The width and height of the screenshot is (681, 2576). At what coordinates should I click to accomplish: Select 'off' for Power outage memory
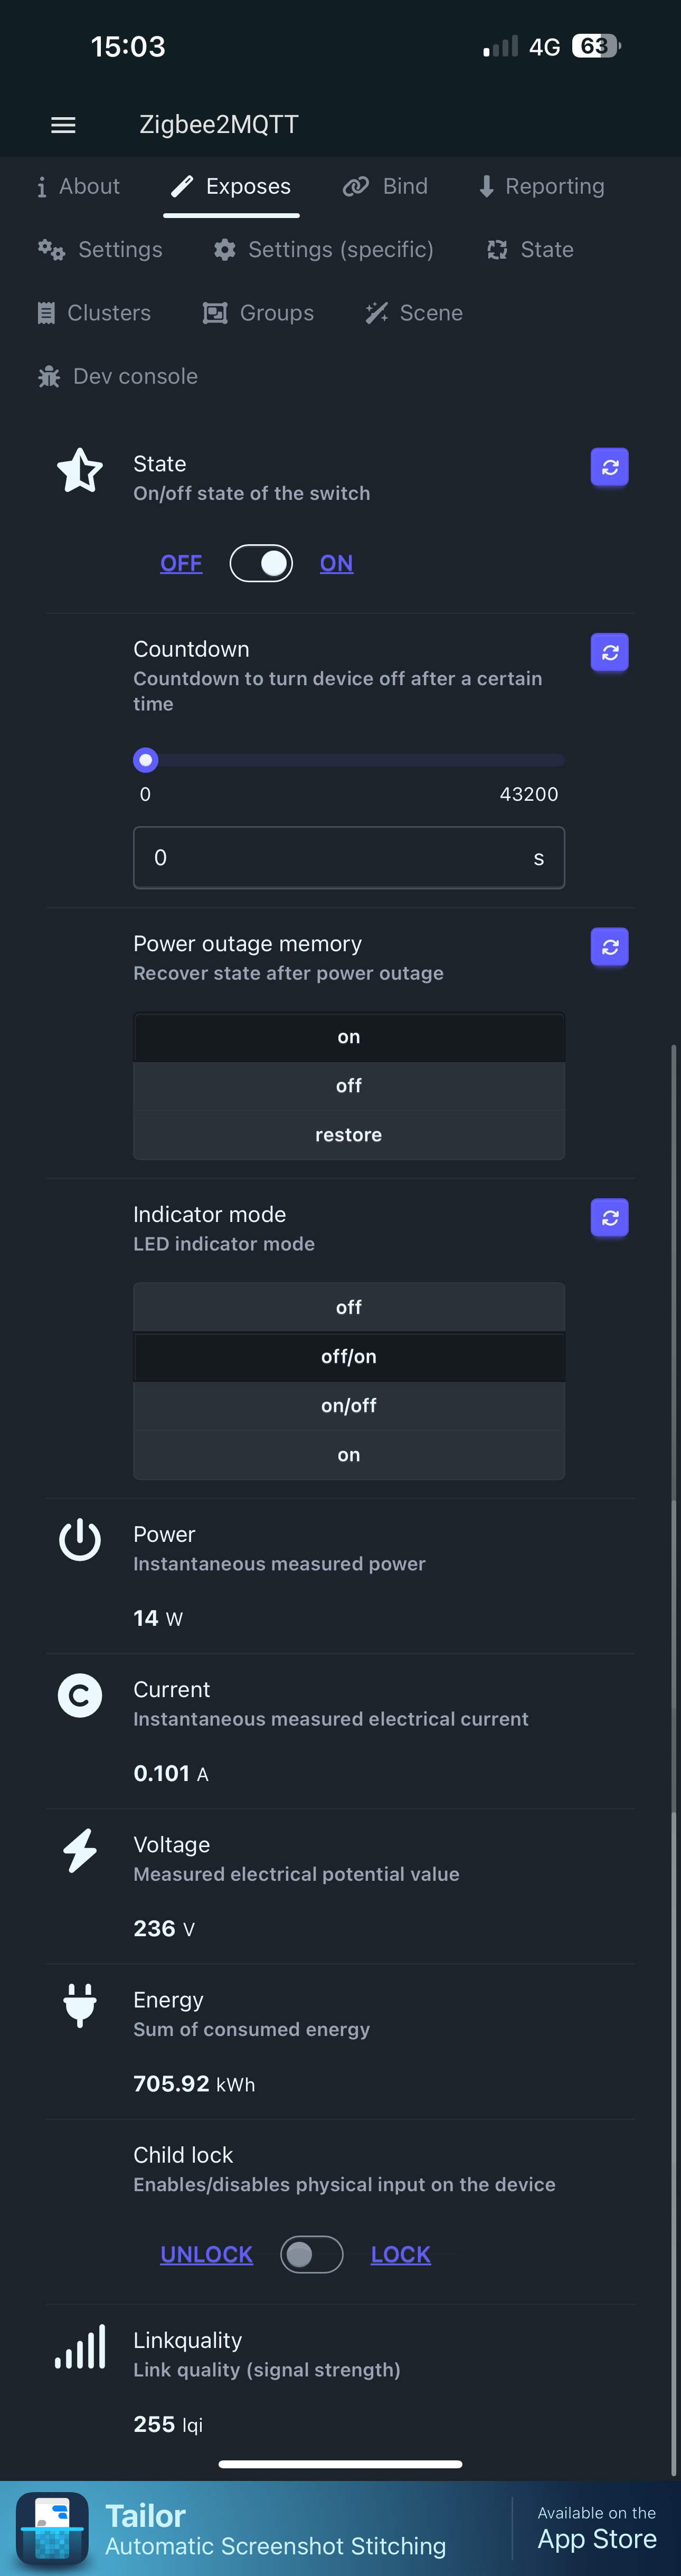[x=349, y=1086]
